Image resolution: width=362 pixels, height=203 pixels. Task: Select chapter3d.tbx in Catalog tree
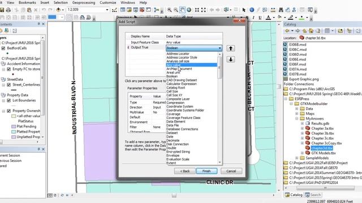coord(322,148)
